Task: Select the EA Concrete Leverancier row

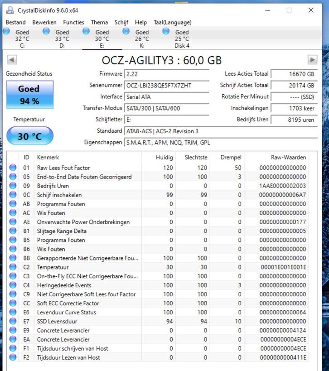Action: [x=158, y=339]
